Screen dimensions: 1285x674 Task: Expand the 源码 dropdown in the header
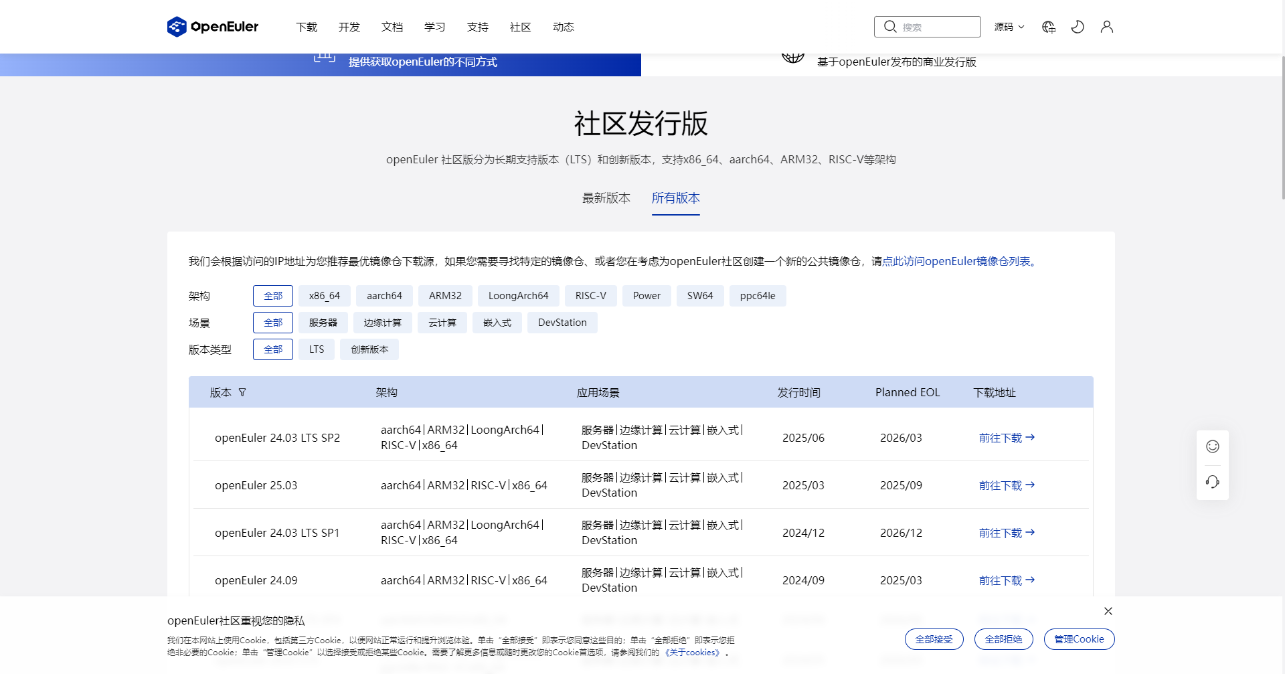pyautogui.click(x=1009, y=27)
